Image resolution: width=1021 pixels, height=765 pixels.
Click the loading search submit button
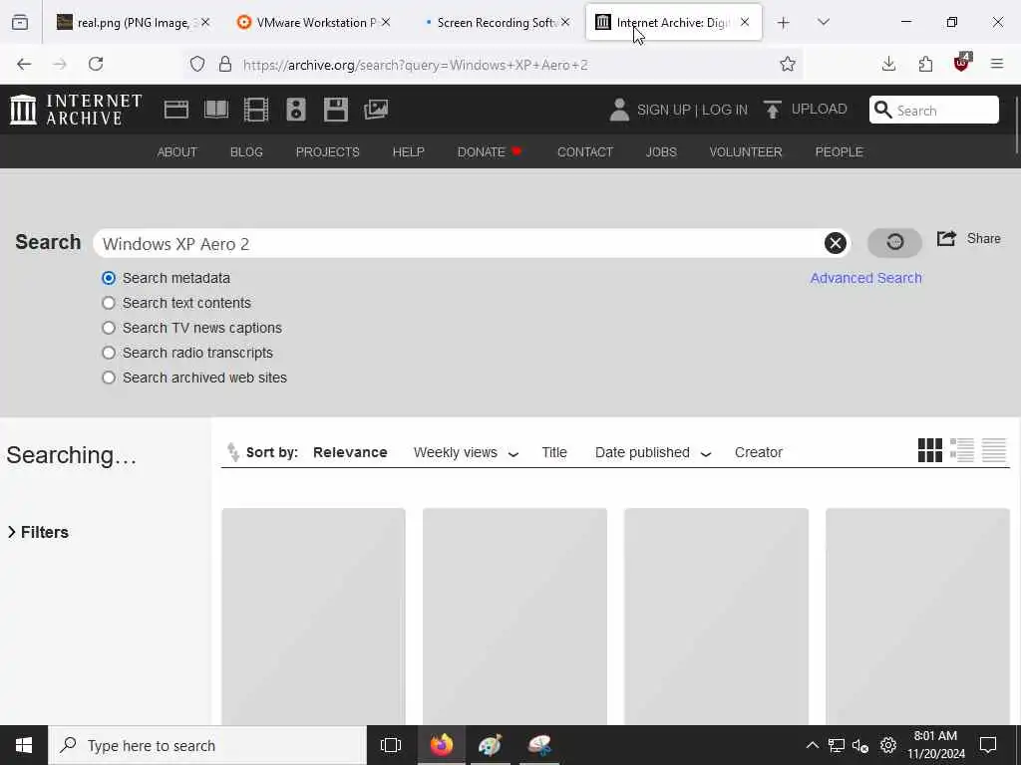tap(894, 242)
